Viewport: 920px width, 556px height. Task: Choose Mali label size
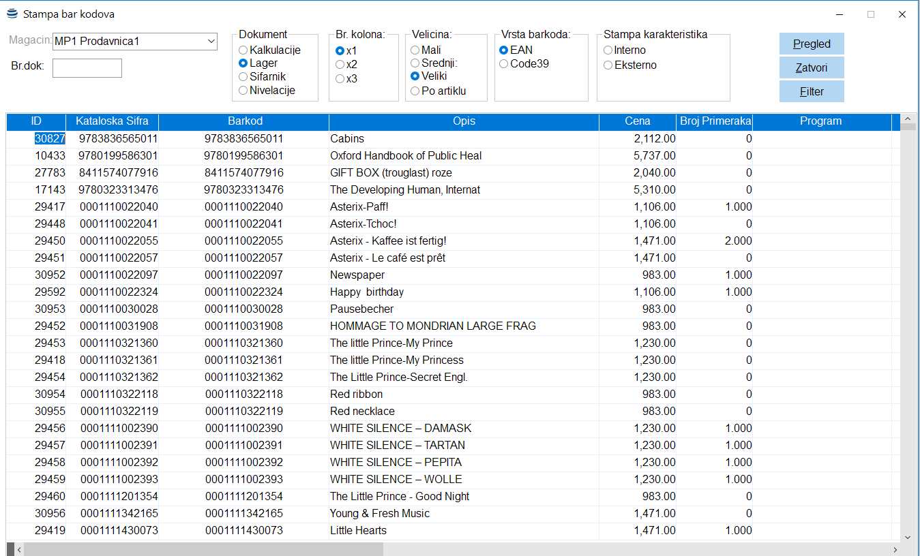[415, 50]
